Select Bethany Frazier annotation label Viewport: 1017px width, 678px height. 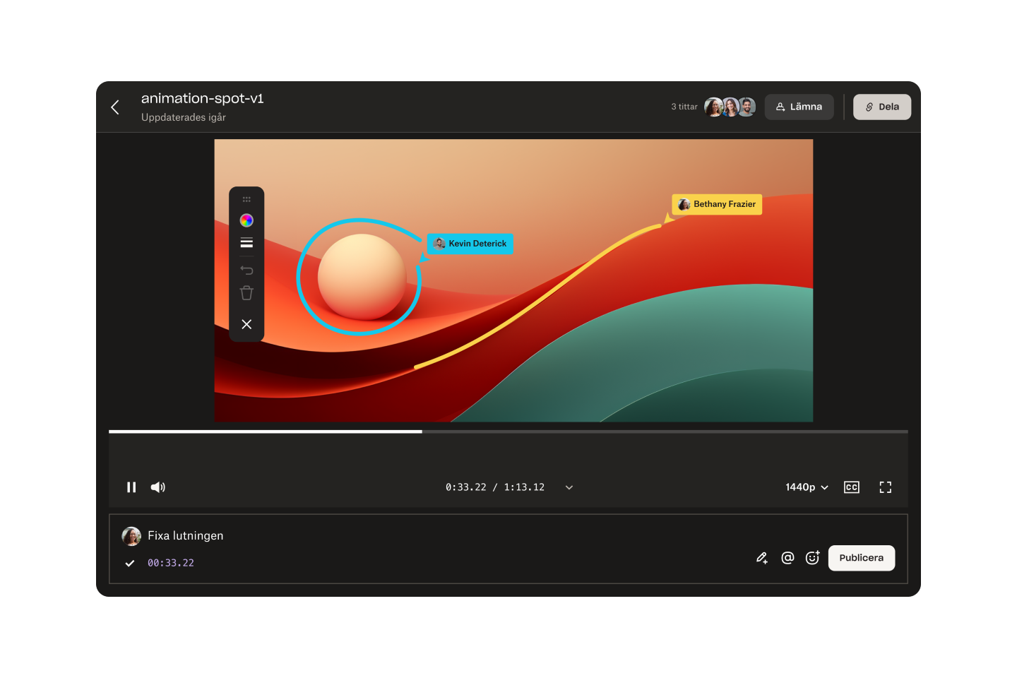(717, 204)
